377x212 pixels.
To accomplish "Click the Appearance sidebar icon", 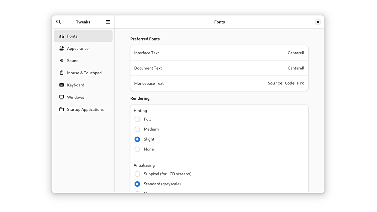I will click(x=61, y=49).
